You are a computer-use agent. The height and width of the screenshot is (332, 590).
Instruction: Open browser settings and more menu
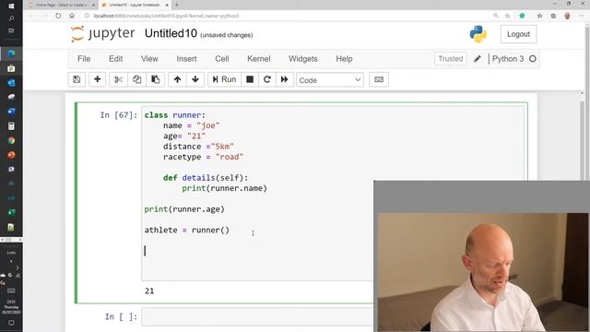[x=582, y=16]
